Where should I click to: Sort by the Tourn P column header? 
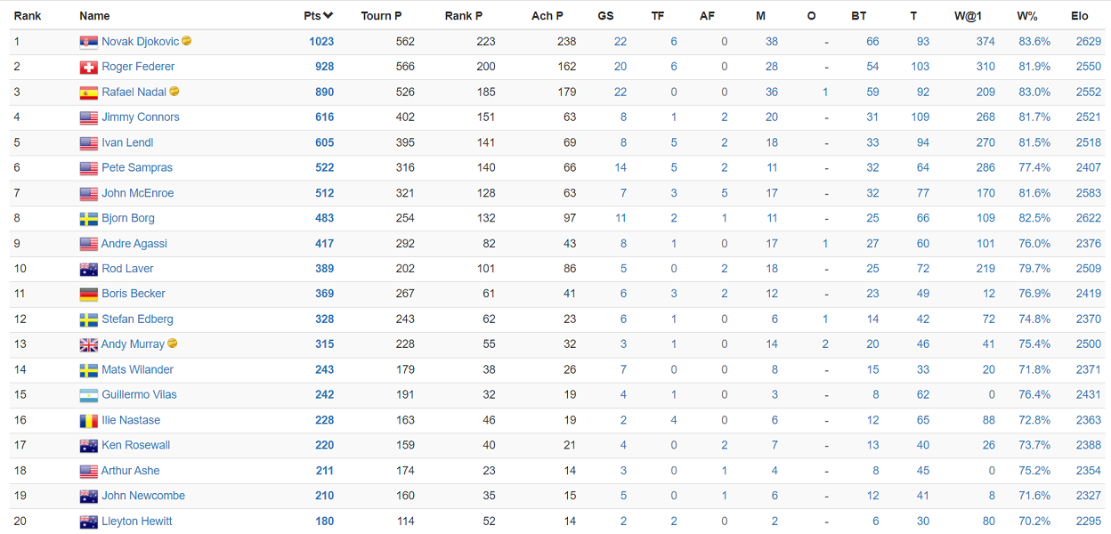[x=381, y=16]
